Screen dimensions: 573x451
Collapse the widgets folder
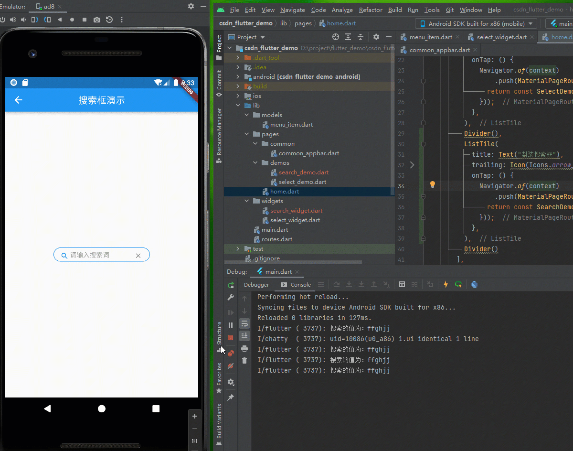pyautogui.click(x=247, y=201)
